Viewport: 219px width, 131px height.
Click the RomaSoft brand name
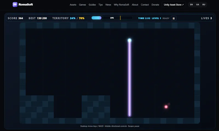[26, 4]
